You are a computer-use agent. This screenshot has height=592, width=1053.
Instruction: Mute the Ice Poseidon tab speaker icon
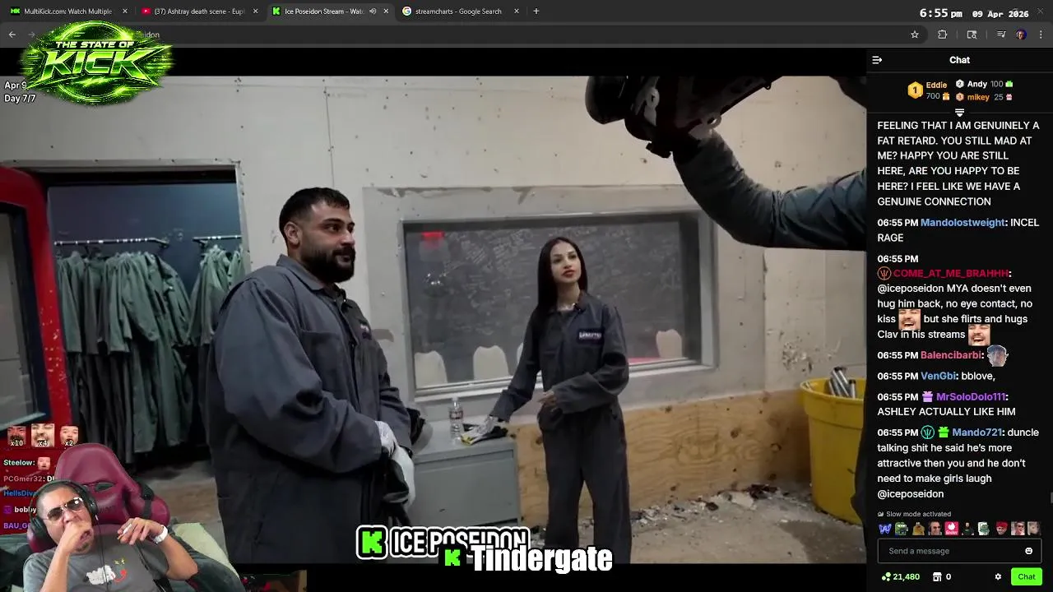tap(373, 12)
